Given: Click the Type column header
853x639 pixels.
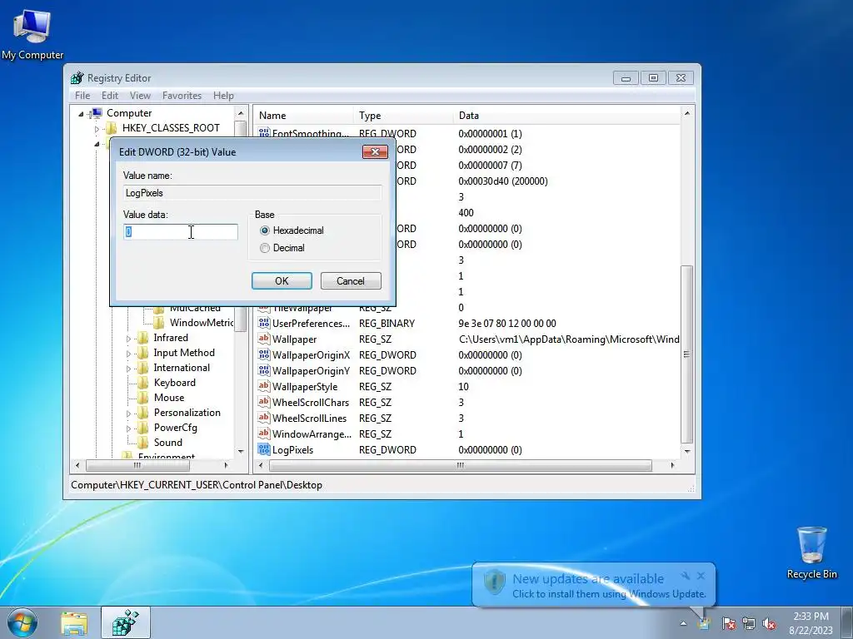Looking at the screenshot, I should (x=403, y=116).
